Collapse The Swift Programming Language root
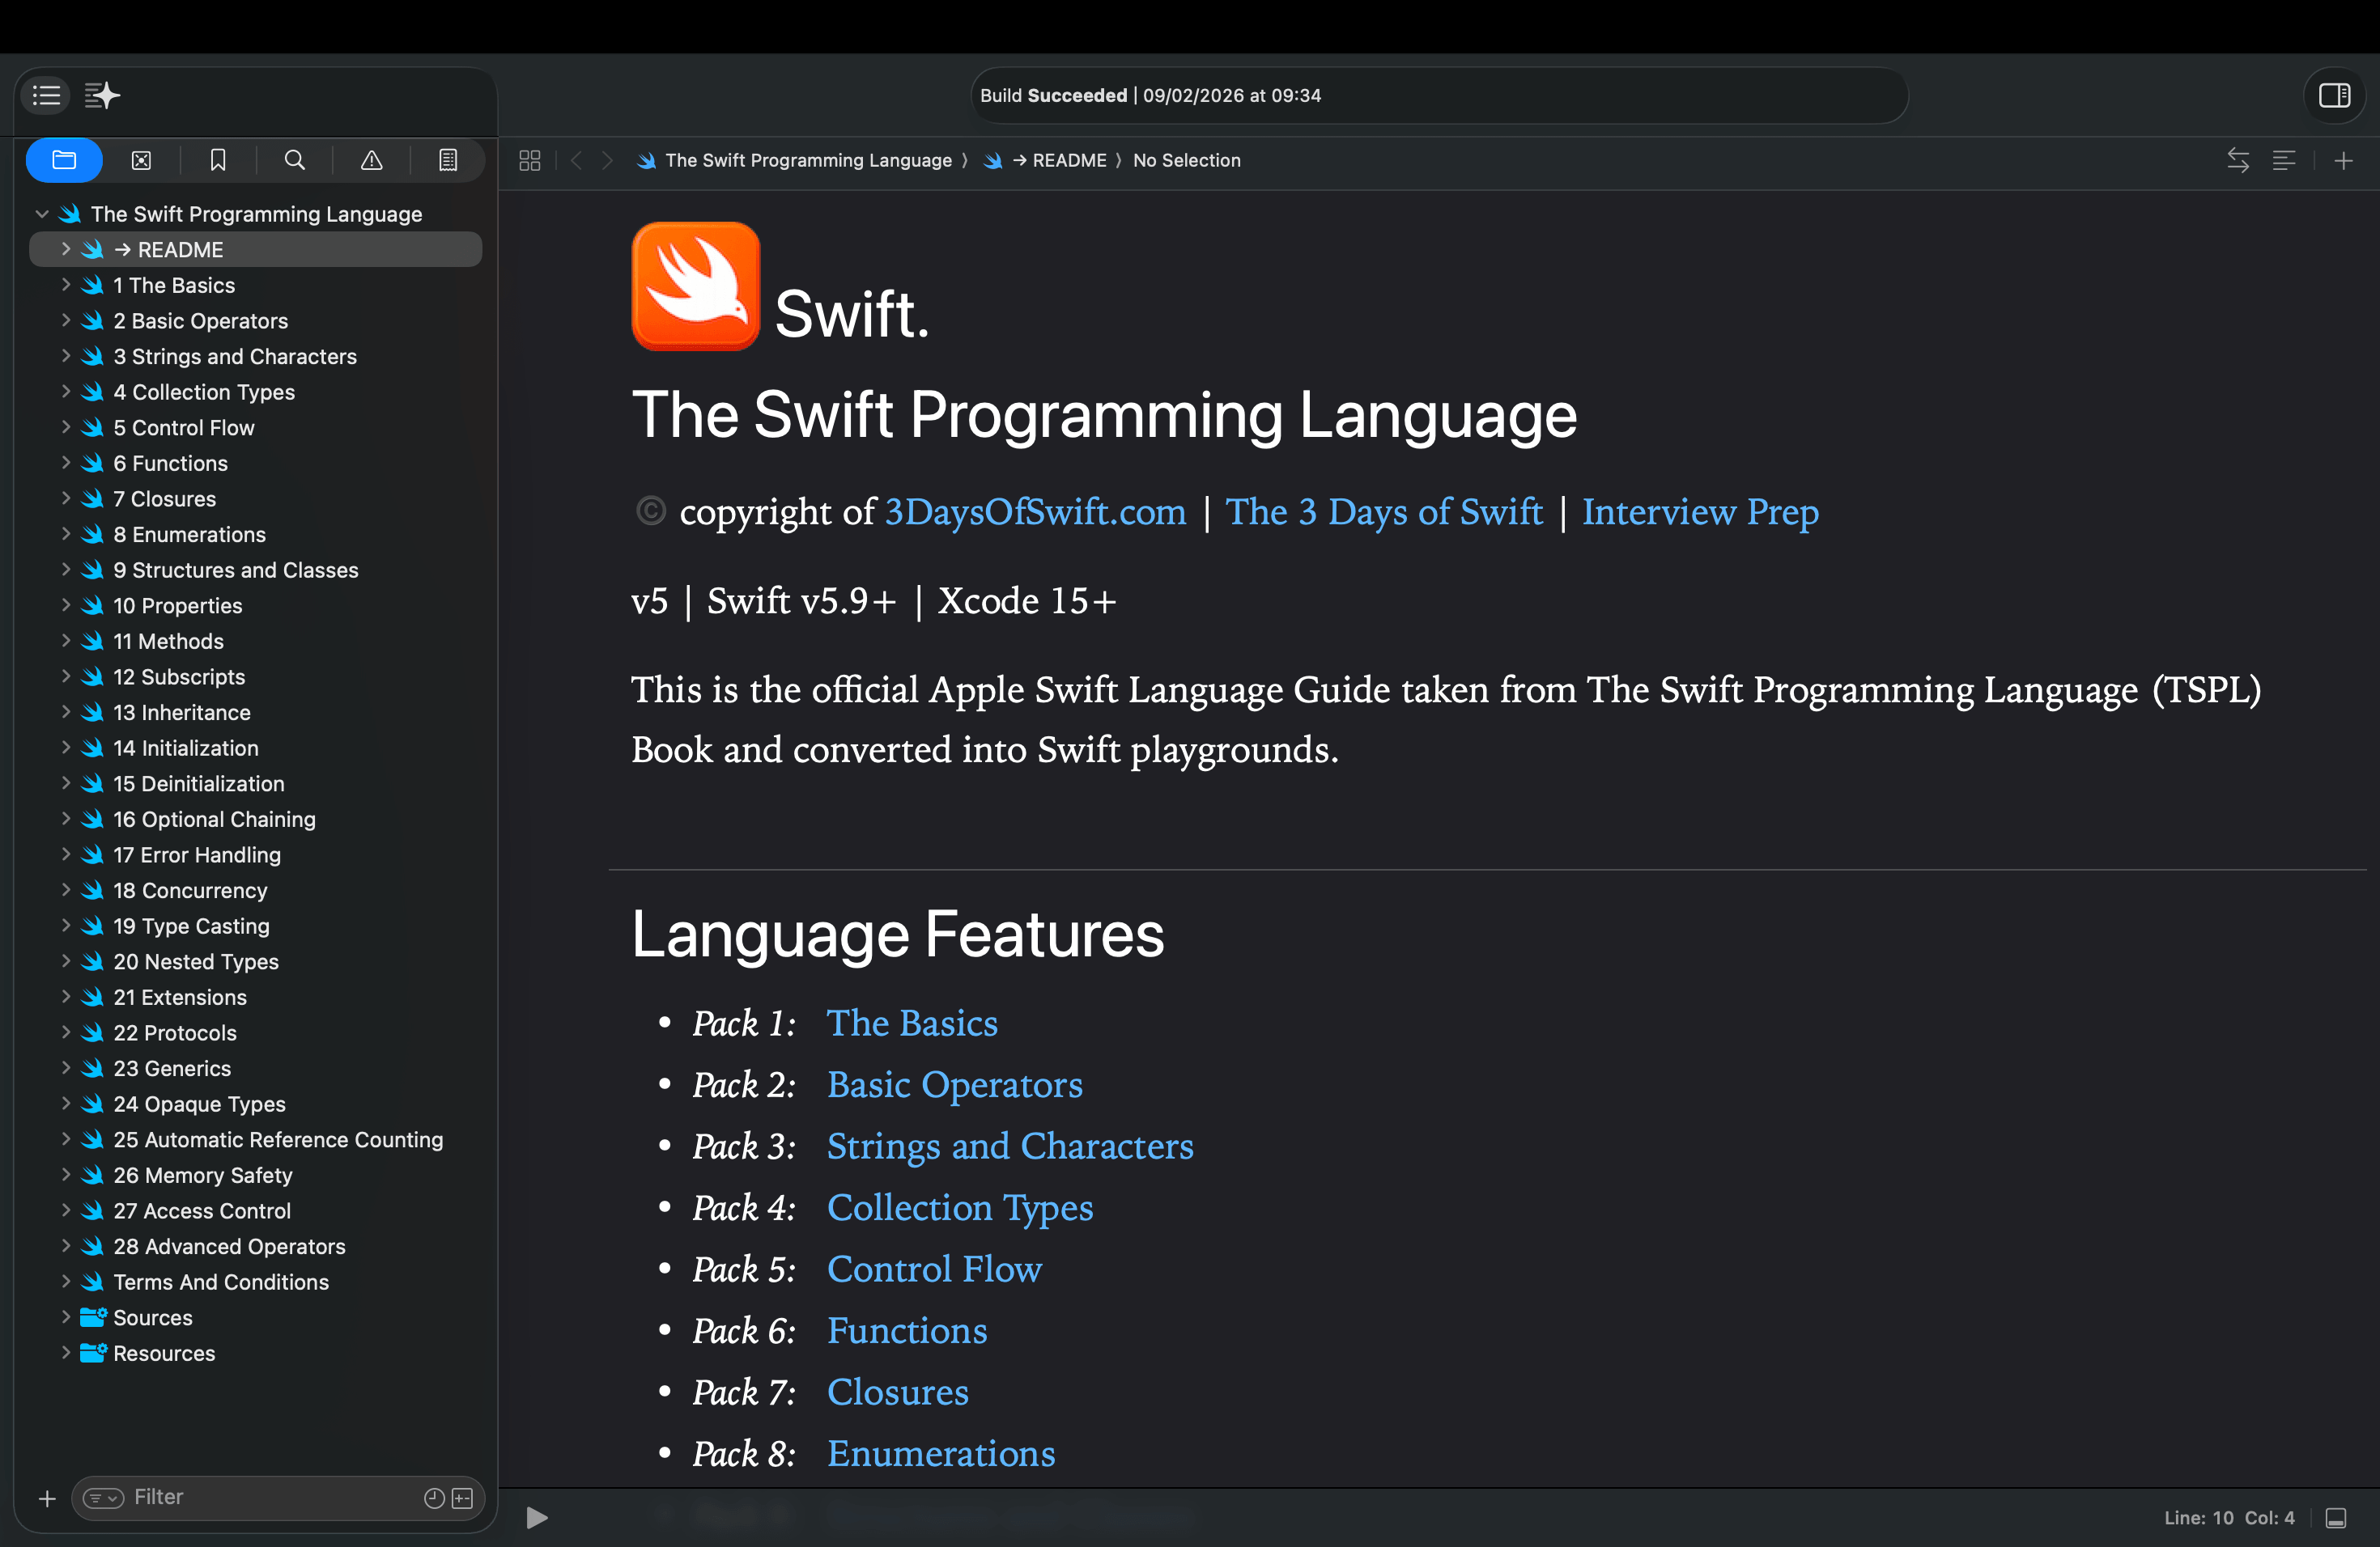Image resolution: width=2380 pixels, height=1547 pixels. pos(42,214)
